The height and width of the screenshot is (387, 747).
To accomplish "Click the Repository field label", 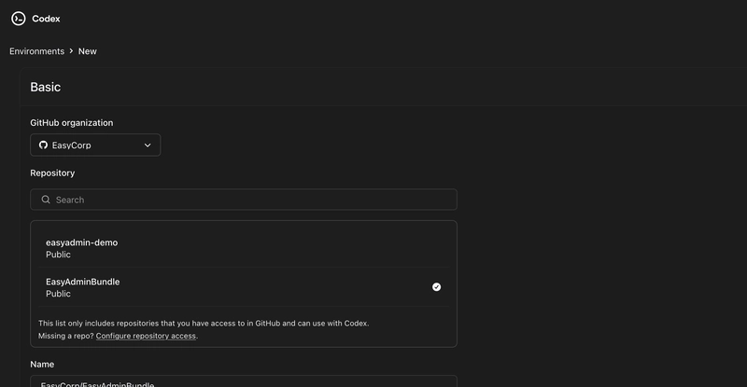I will pyautogui.click(x=52, y=173).
